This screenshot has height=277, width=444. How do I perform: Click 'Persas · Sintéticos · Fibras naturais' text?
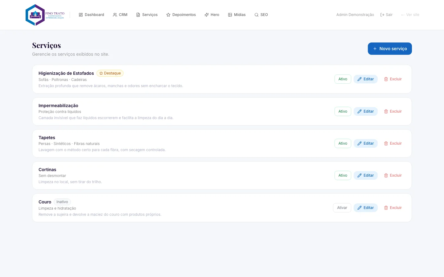pos(69,144)
